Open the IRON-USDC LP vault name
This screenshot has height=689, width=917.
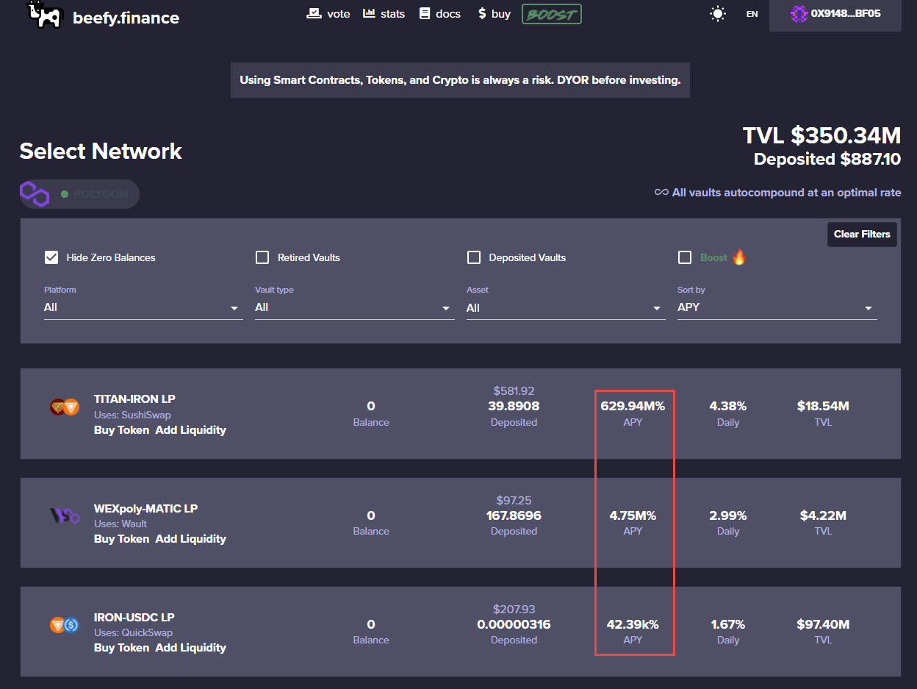coord(134,617)
